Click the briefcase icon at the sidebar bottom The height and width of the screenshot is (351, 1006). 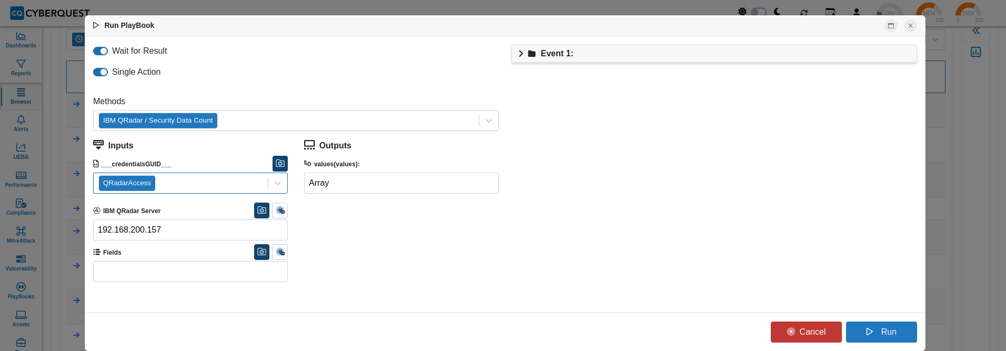pyautogui.click(x=21, y=343)
